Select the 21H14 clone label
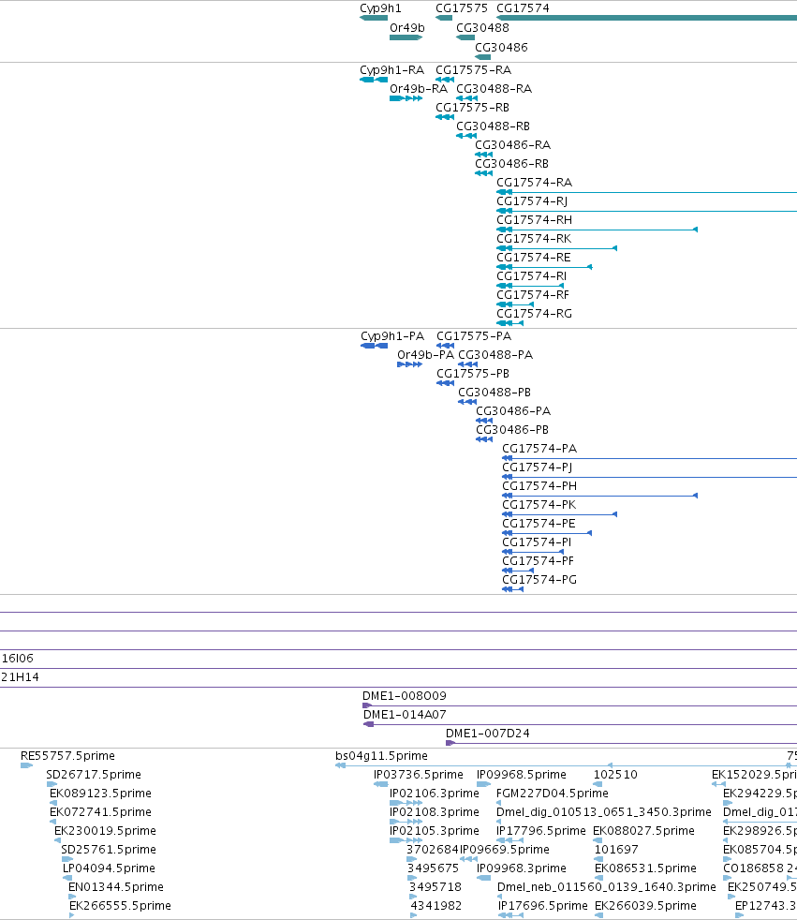 20,677
